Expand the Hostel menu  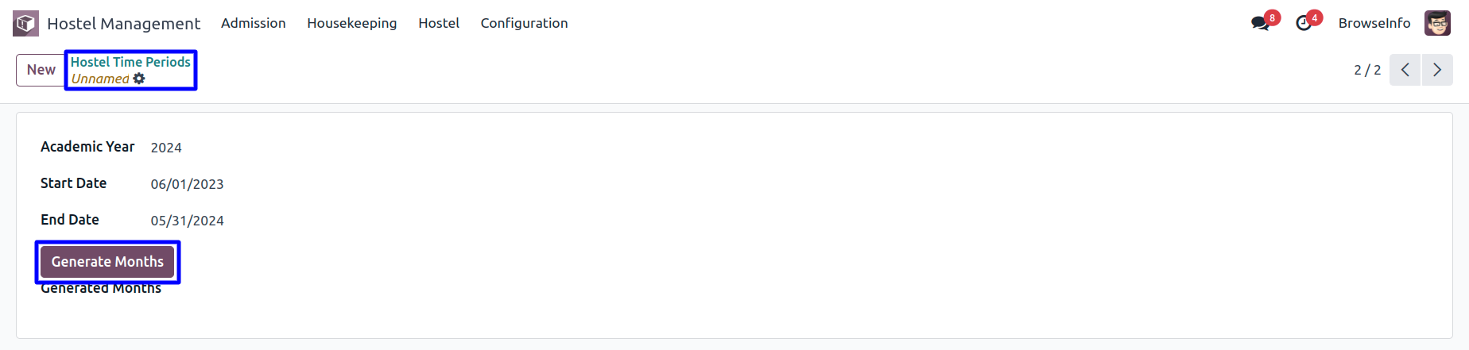point(439,23)
